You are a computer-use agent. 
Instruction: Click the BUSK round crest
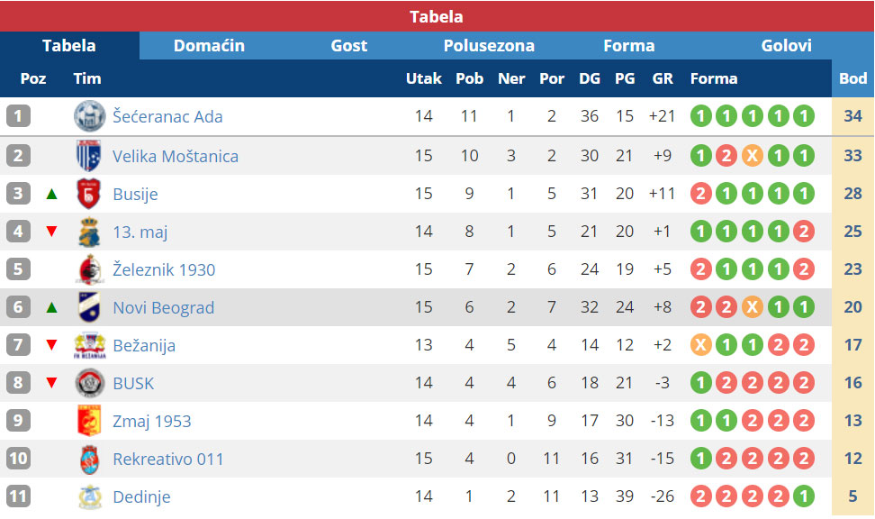pyautogui.click(x=89, y=383)
